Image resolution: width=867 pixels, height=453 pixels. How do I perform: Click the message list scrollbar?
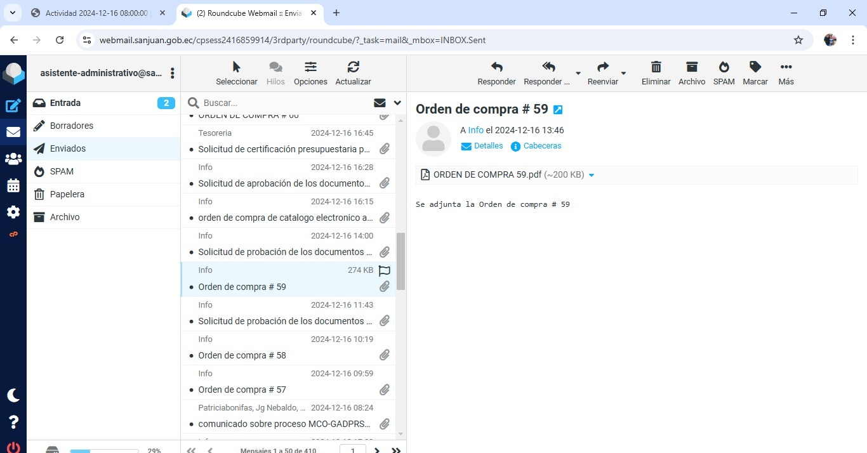tap(400, 260)
